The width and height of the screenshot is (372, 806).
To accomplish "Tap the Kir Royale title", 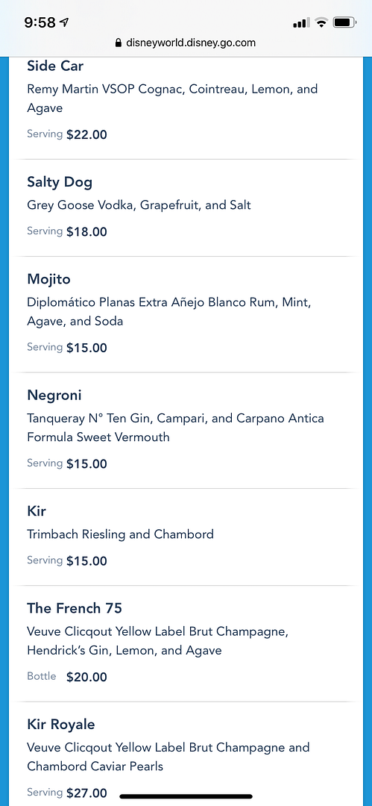I will [61, 725].
